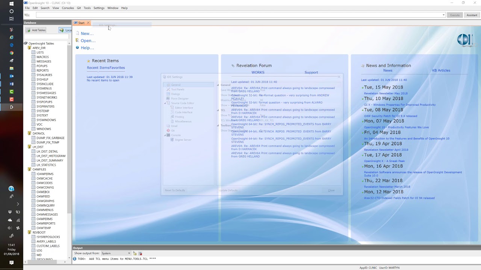Image resolution: width=481 pixels, height=270 pixels.
Task: Select the SYSPRINTERS table
Action: click(45, 106)
